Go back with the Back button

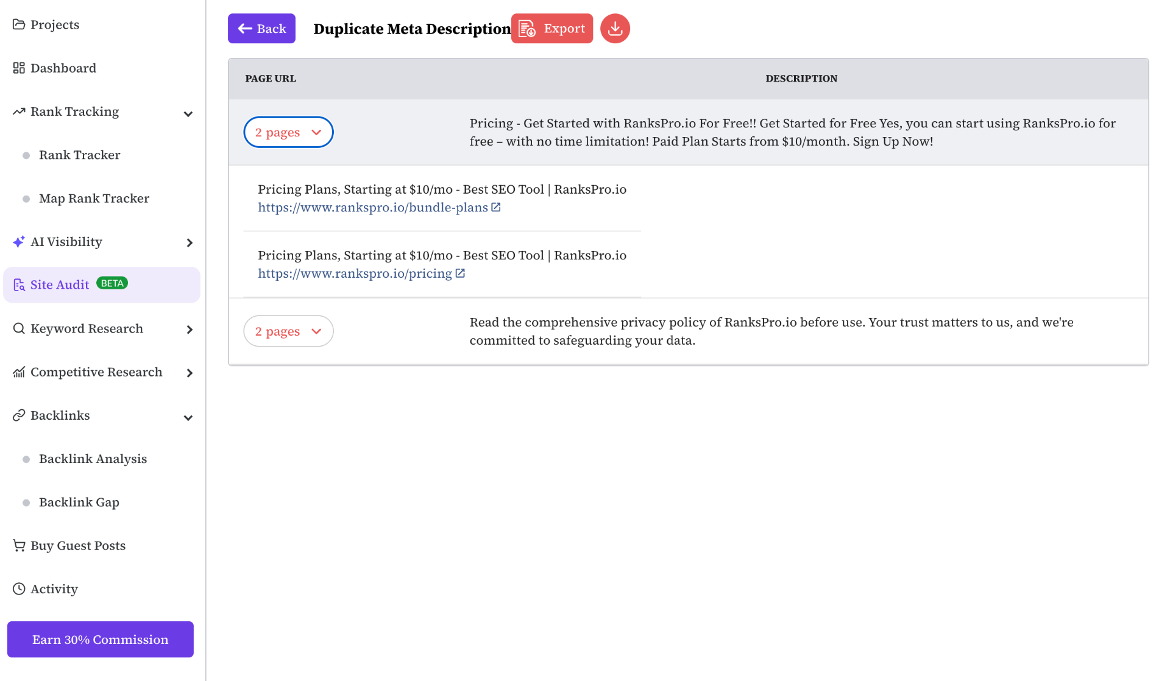coord(261,29)
